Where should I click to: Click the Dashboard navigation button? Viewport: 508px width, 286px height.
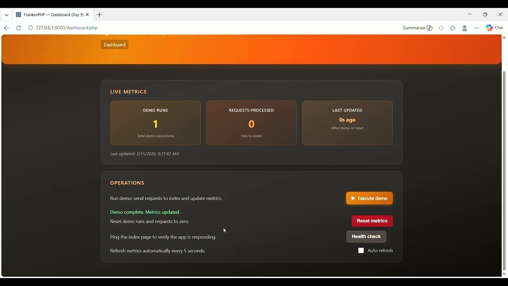point(115,45)
